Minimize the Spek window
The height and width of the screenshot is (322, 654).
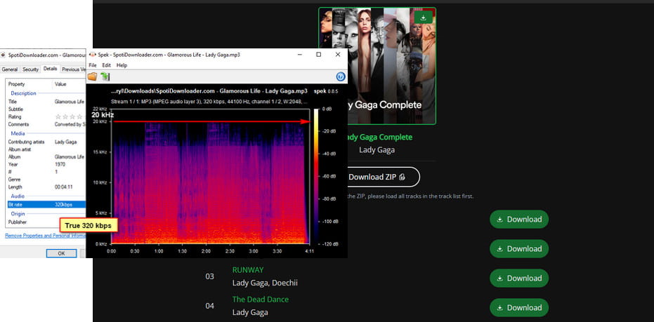click(x=299, y=55)
